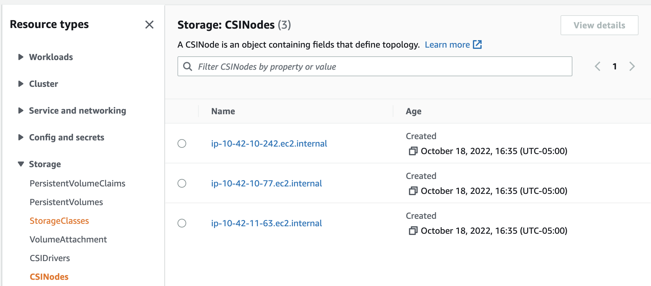Copy creation date for ip-10-42-11-63 row

point(413,231)
